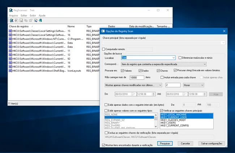Screen dimensions: 235x153
Task: Uncheck the Chaves search option
Action: pyautogui.click(x=158, y=71)
